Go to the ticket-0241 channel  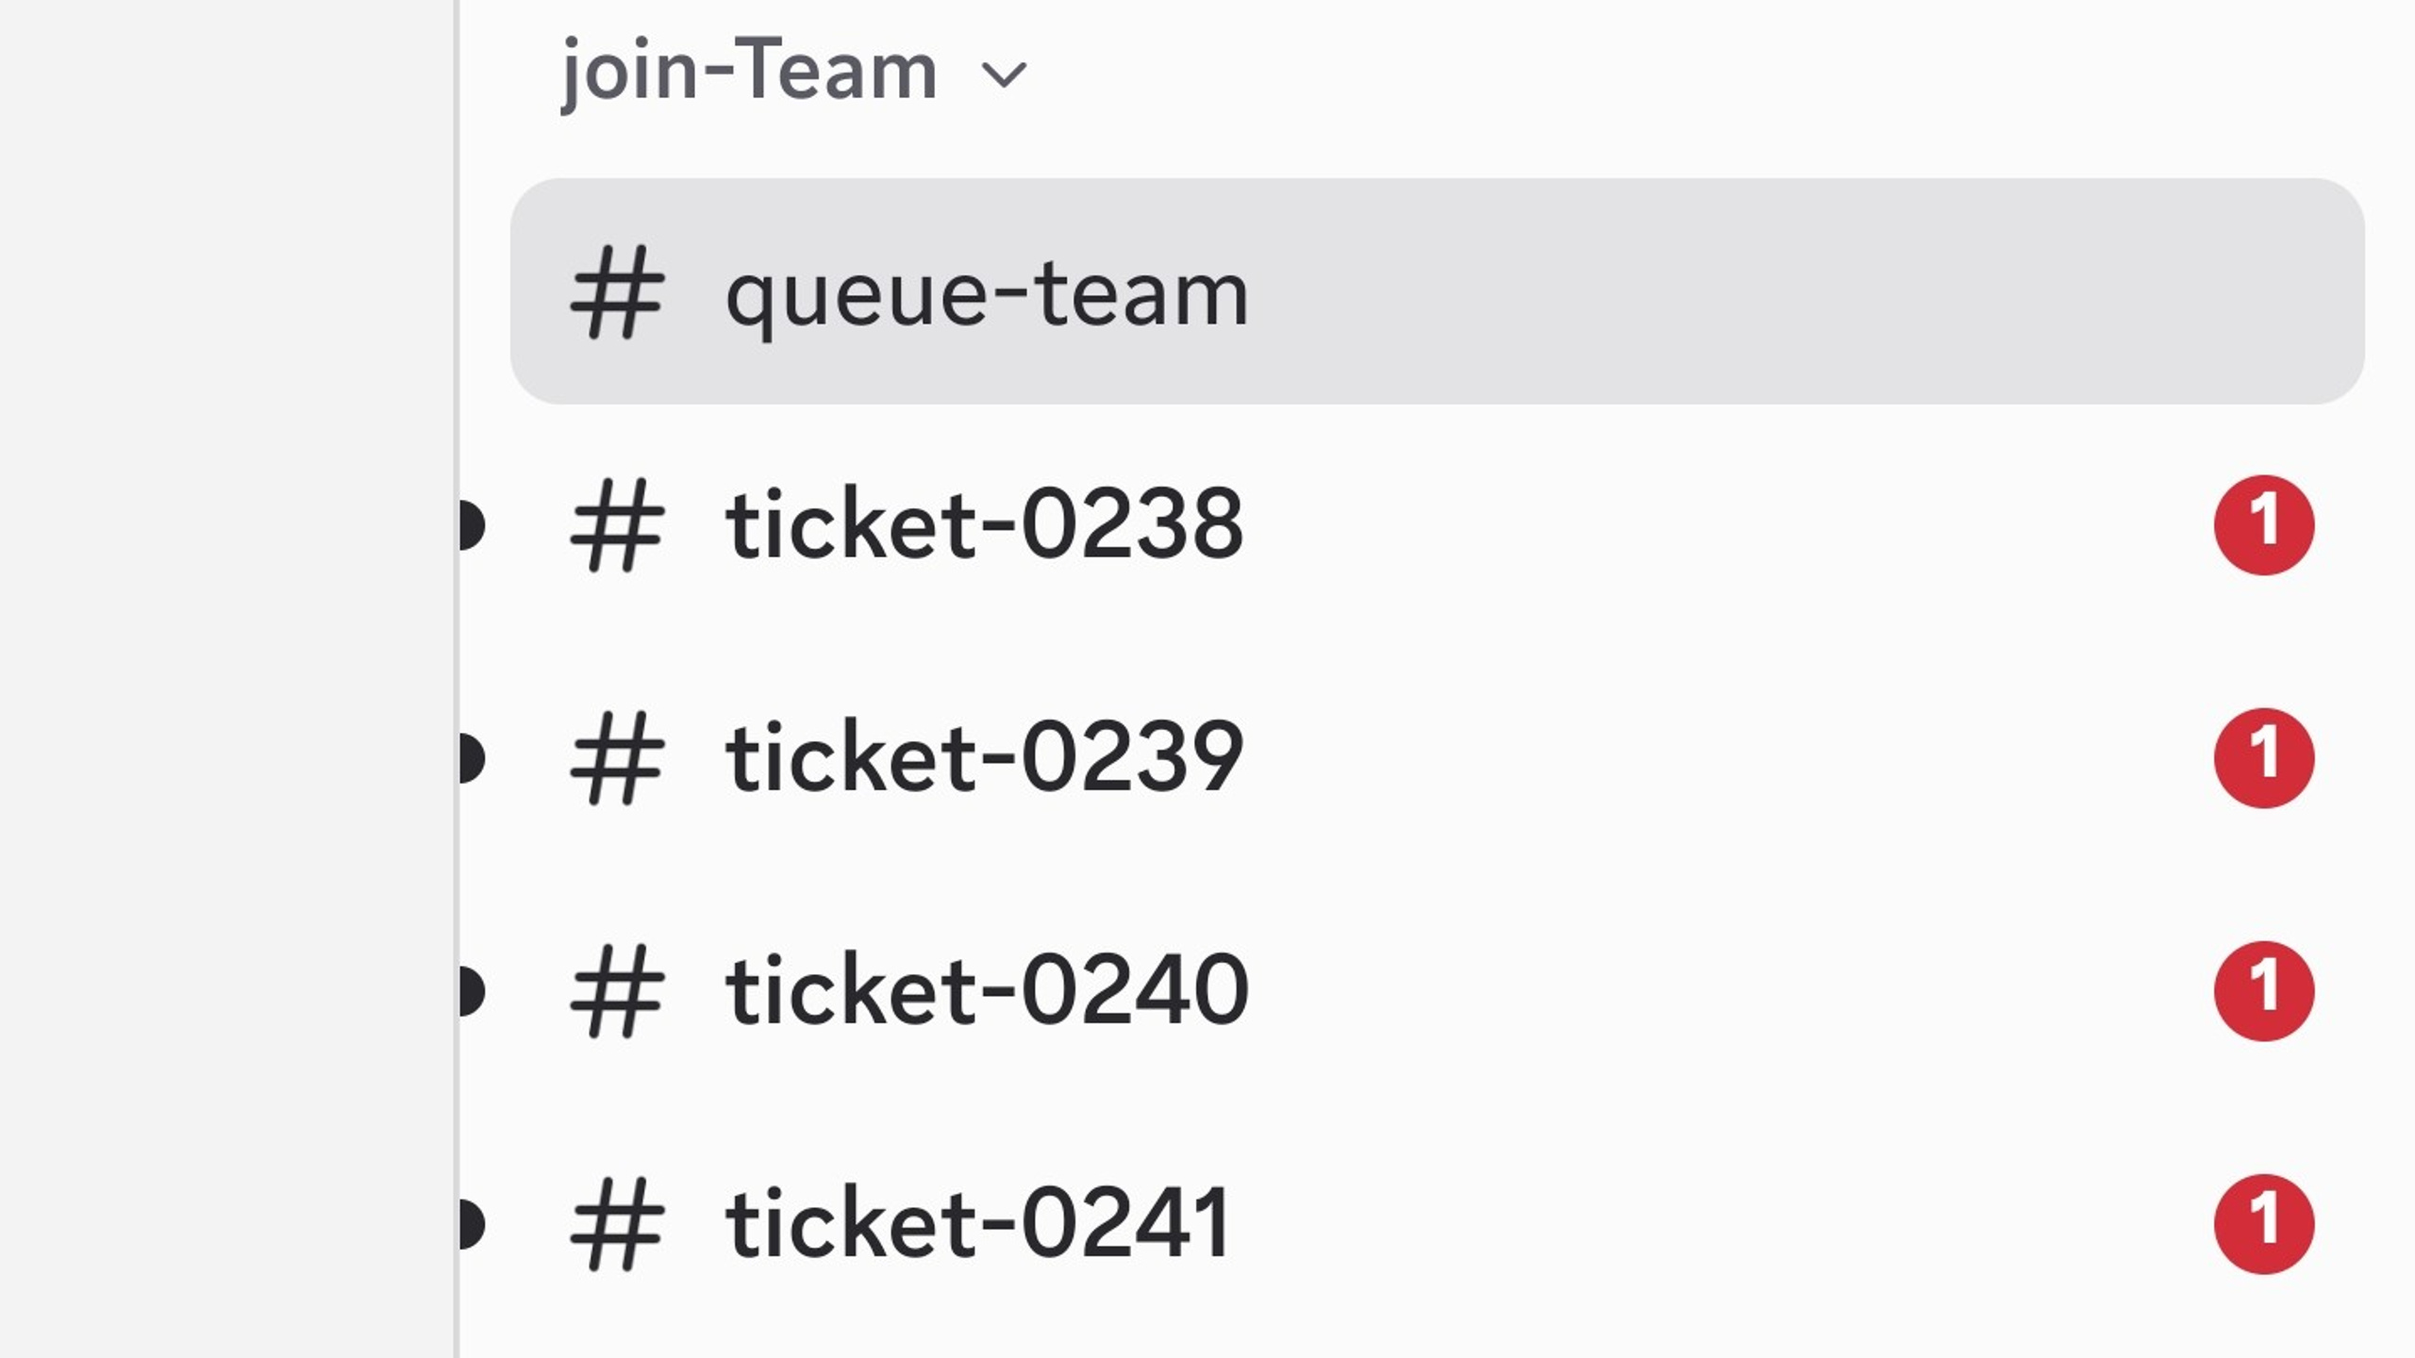click(x=1437, y=1223)
